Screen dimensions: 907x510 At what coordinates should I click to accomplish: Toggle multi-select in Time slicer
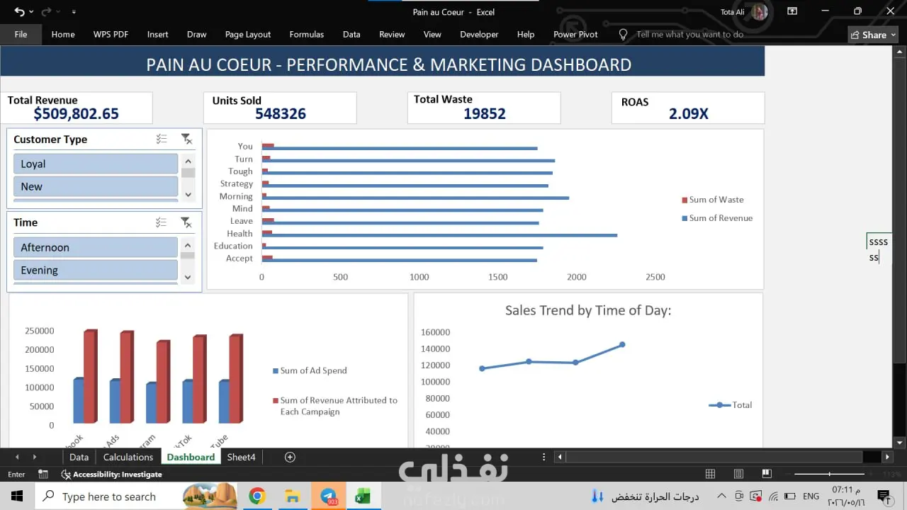162,222
